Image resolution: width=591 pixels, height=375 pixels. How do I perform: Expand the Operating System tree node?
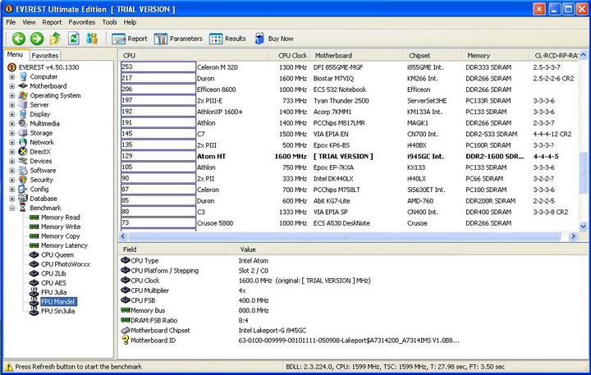click(x=12, y=95)
